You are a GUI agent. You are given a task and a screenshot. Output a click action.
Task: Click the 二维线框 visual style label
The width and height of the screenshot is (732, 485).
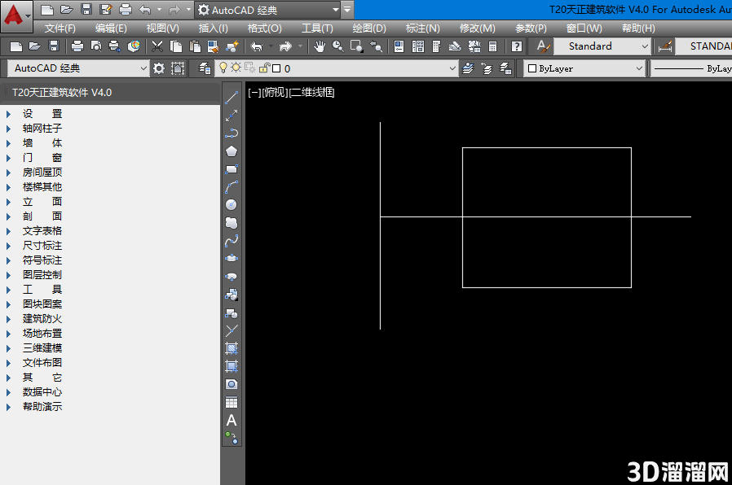point(312,92)
